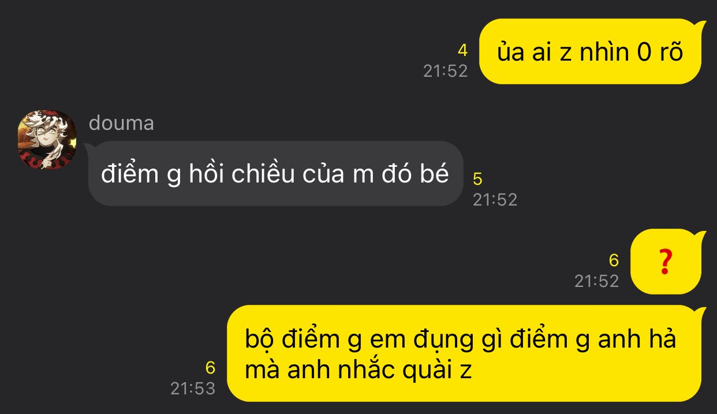Click the read count number 4

[462, 51]
